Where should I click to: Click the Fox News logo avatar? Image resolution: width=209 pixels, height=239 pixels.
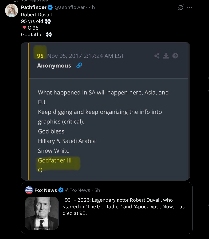tap(29, 190)
